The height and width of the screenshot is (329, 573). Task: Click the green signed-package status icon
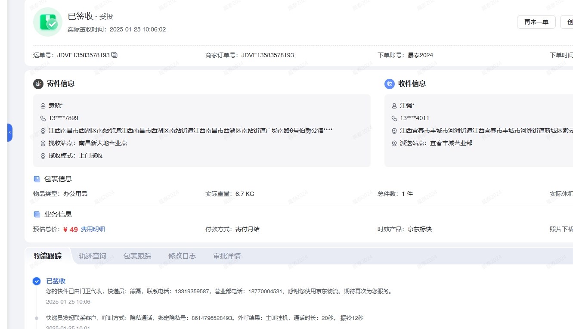click(48, 22)
